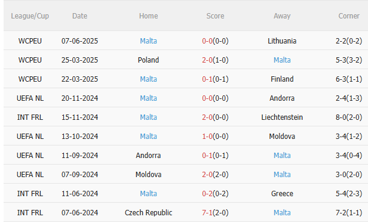This screenshot has height=223, width=368.
Task: Select the Lithuania team name
Action: (282, 41)
